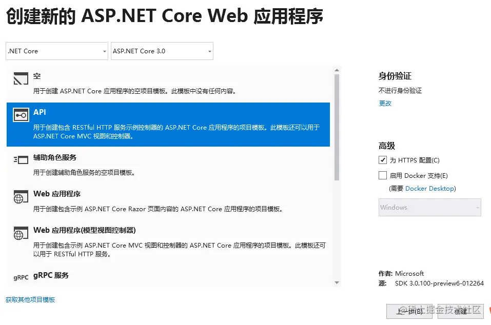Click the template list scroll-down arrow

(337, 282)
